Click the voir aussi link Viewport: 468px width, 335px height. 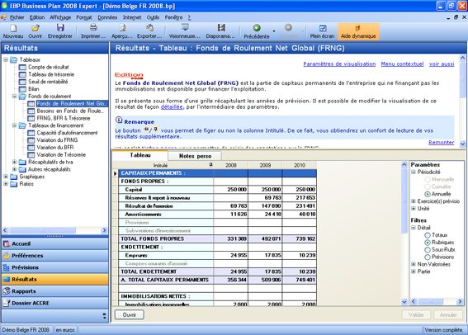[442, 64]
